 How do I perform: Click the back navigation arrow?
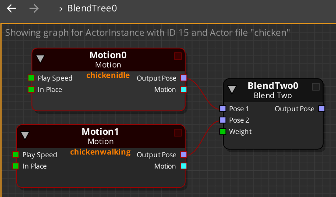11,8
